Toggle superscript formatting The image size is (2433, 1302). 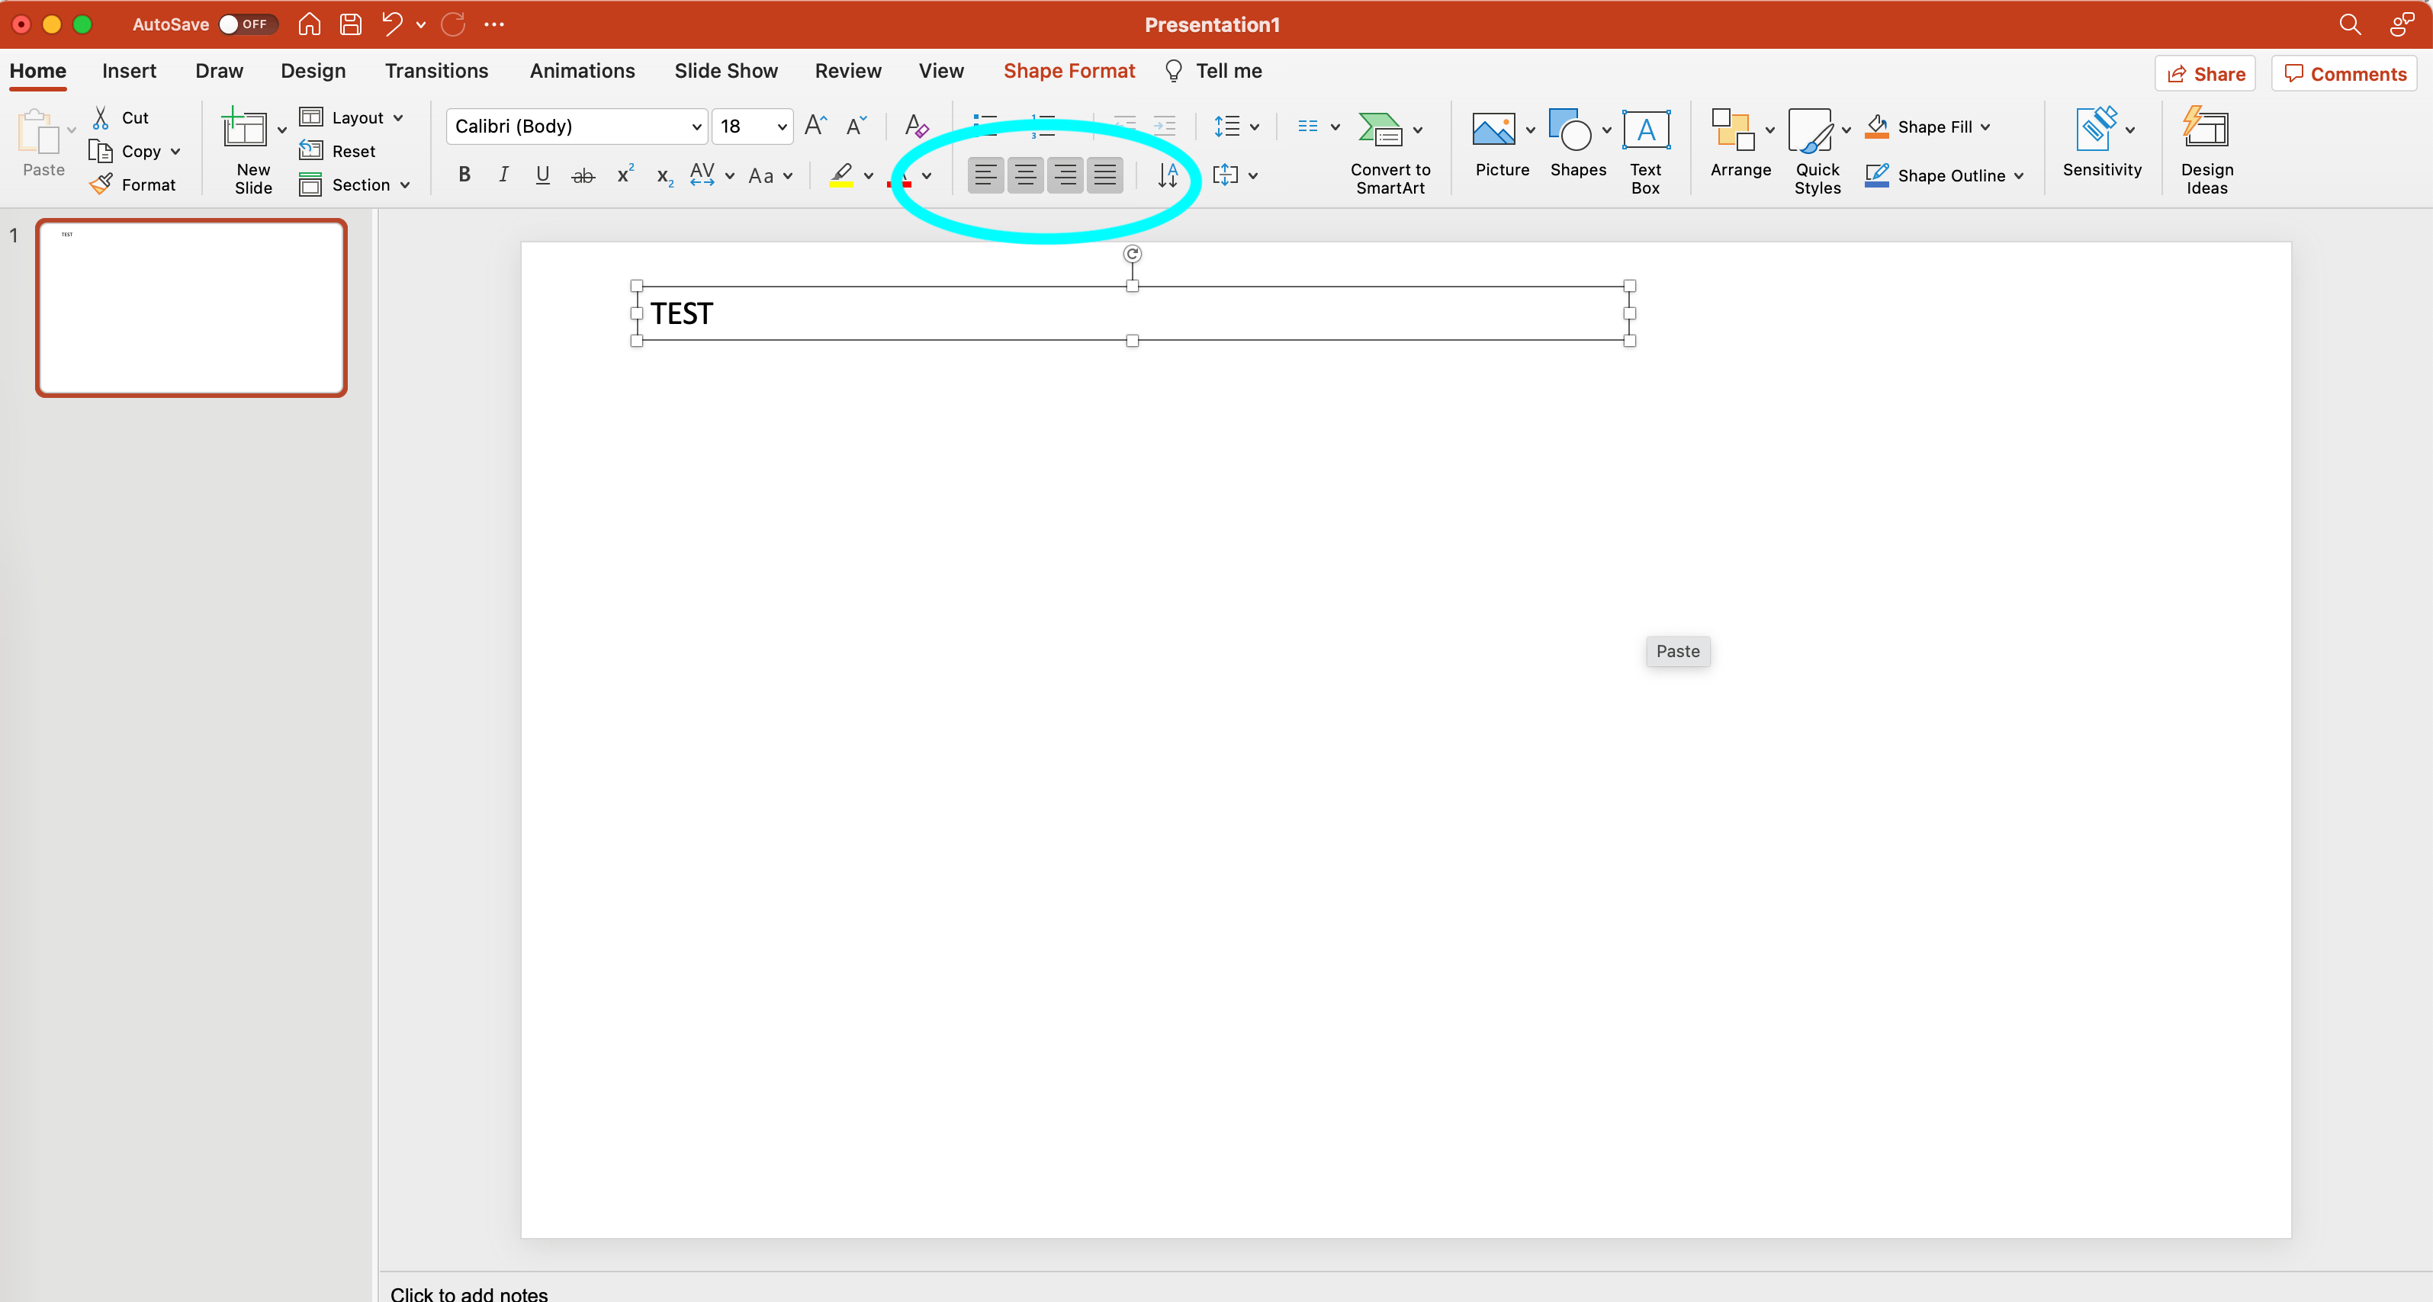pos(625,175)
